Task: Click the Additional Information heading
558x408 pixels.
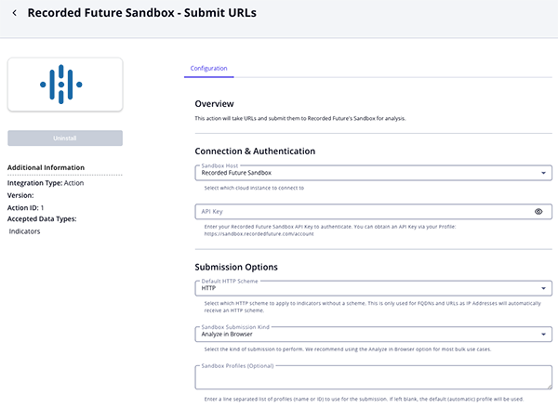Action: pos(46,167)
